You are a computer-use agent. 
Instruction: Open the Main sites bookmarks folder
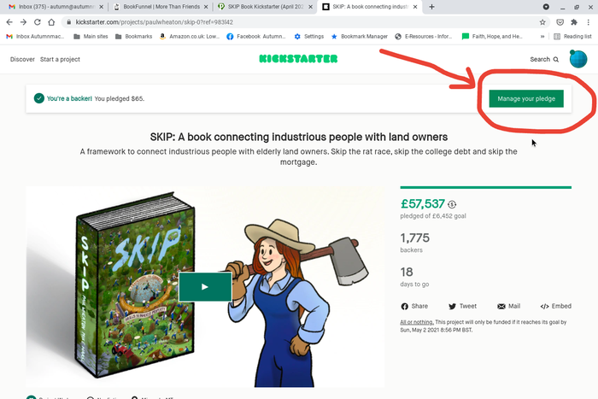[97, 37]
